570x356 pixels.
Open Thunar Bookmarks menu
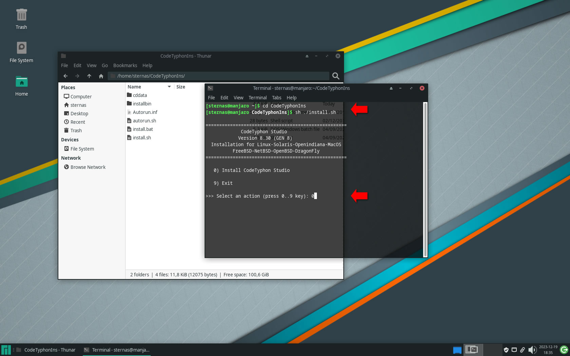(x=125, y=65)
